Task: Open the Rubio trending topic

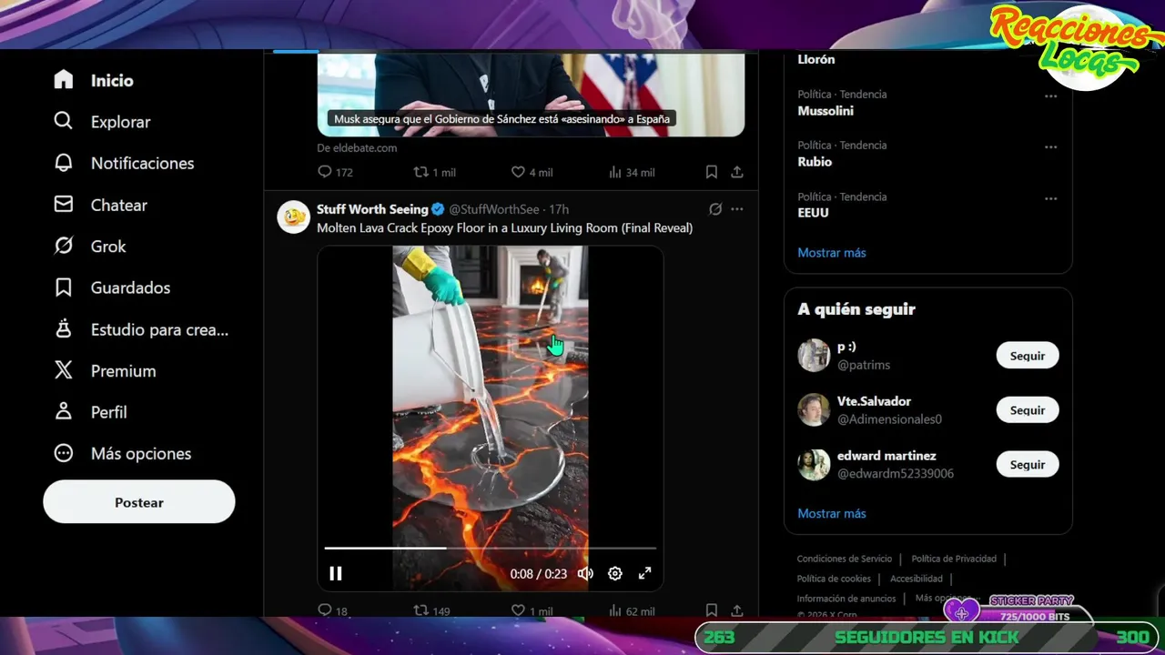Action: [x=815, y=162]
